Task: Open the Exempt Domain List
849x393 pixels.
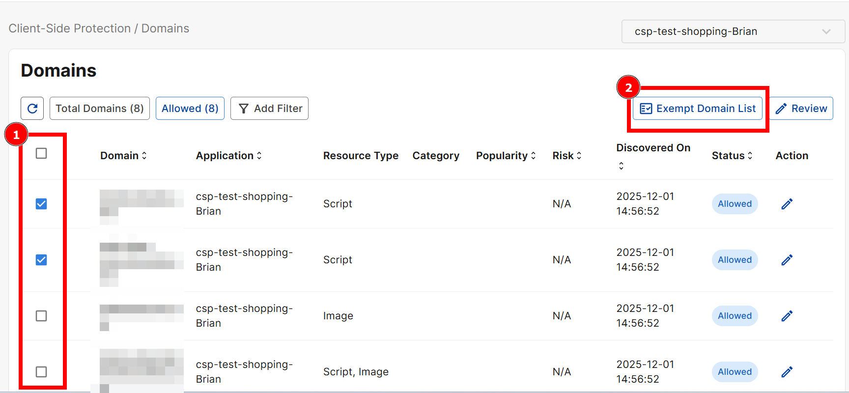Action: pos(698,109)
